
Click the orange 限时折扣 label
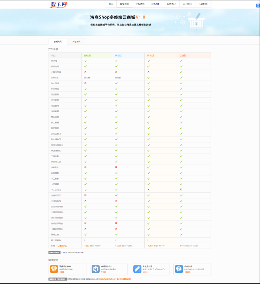[x=63, y=246]
